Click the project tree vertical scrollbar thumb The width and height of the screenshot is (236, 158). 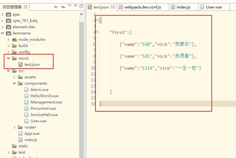(81, 90)
